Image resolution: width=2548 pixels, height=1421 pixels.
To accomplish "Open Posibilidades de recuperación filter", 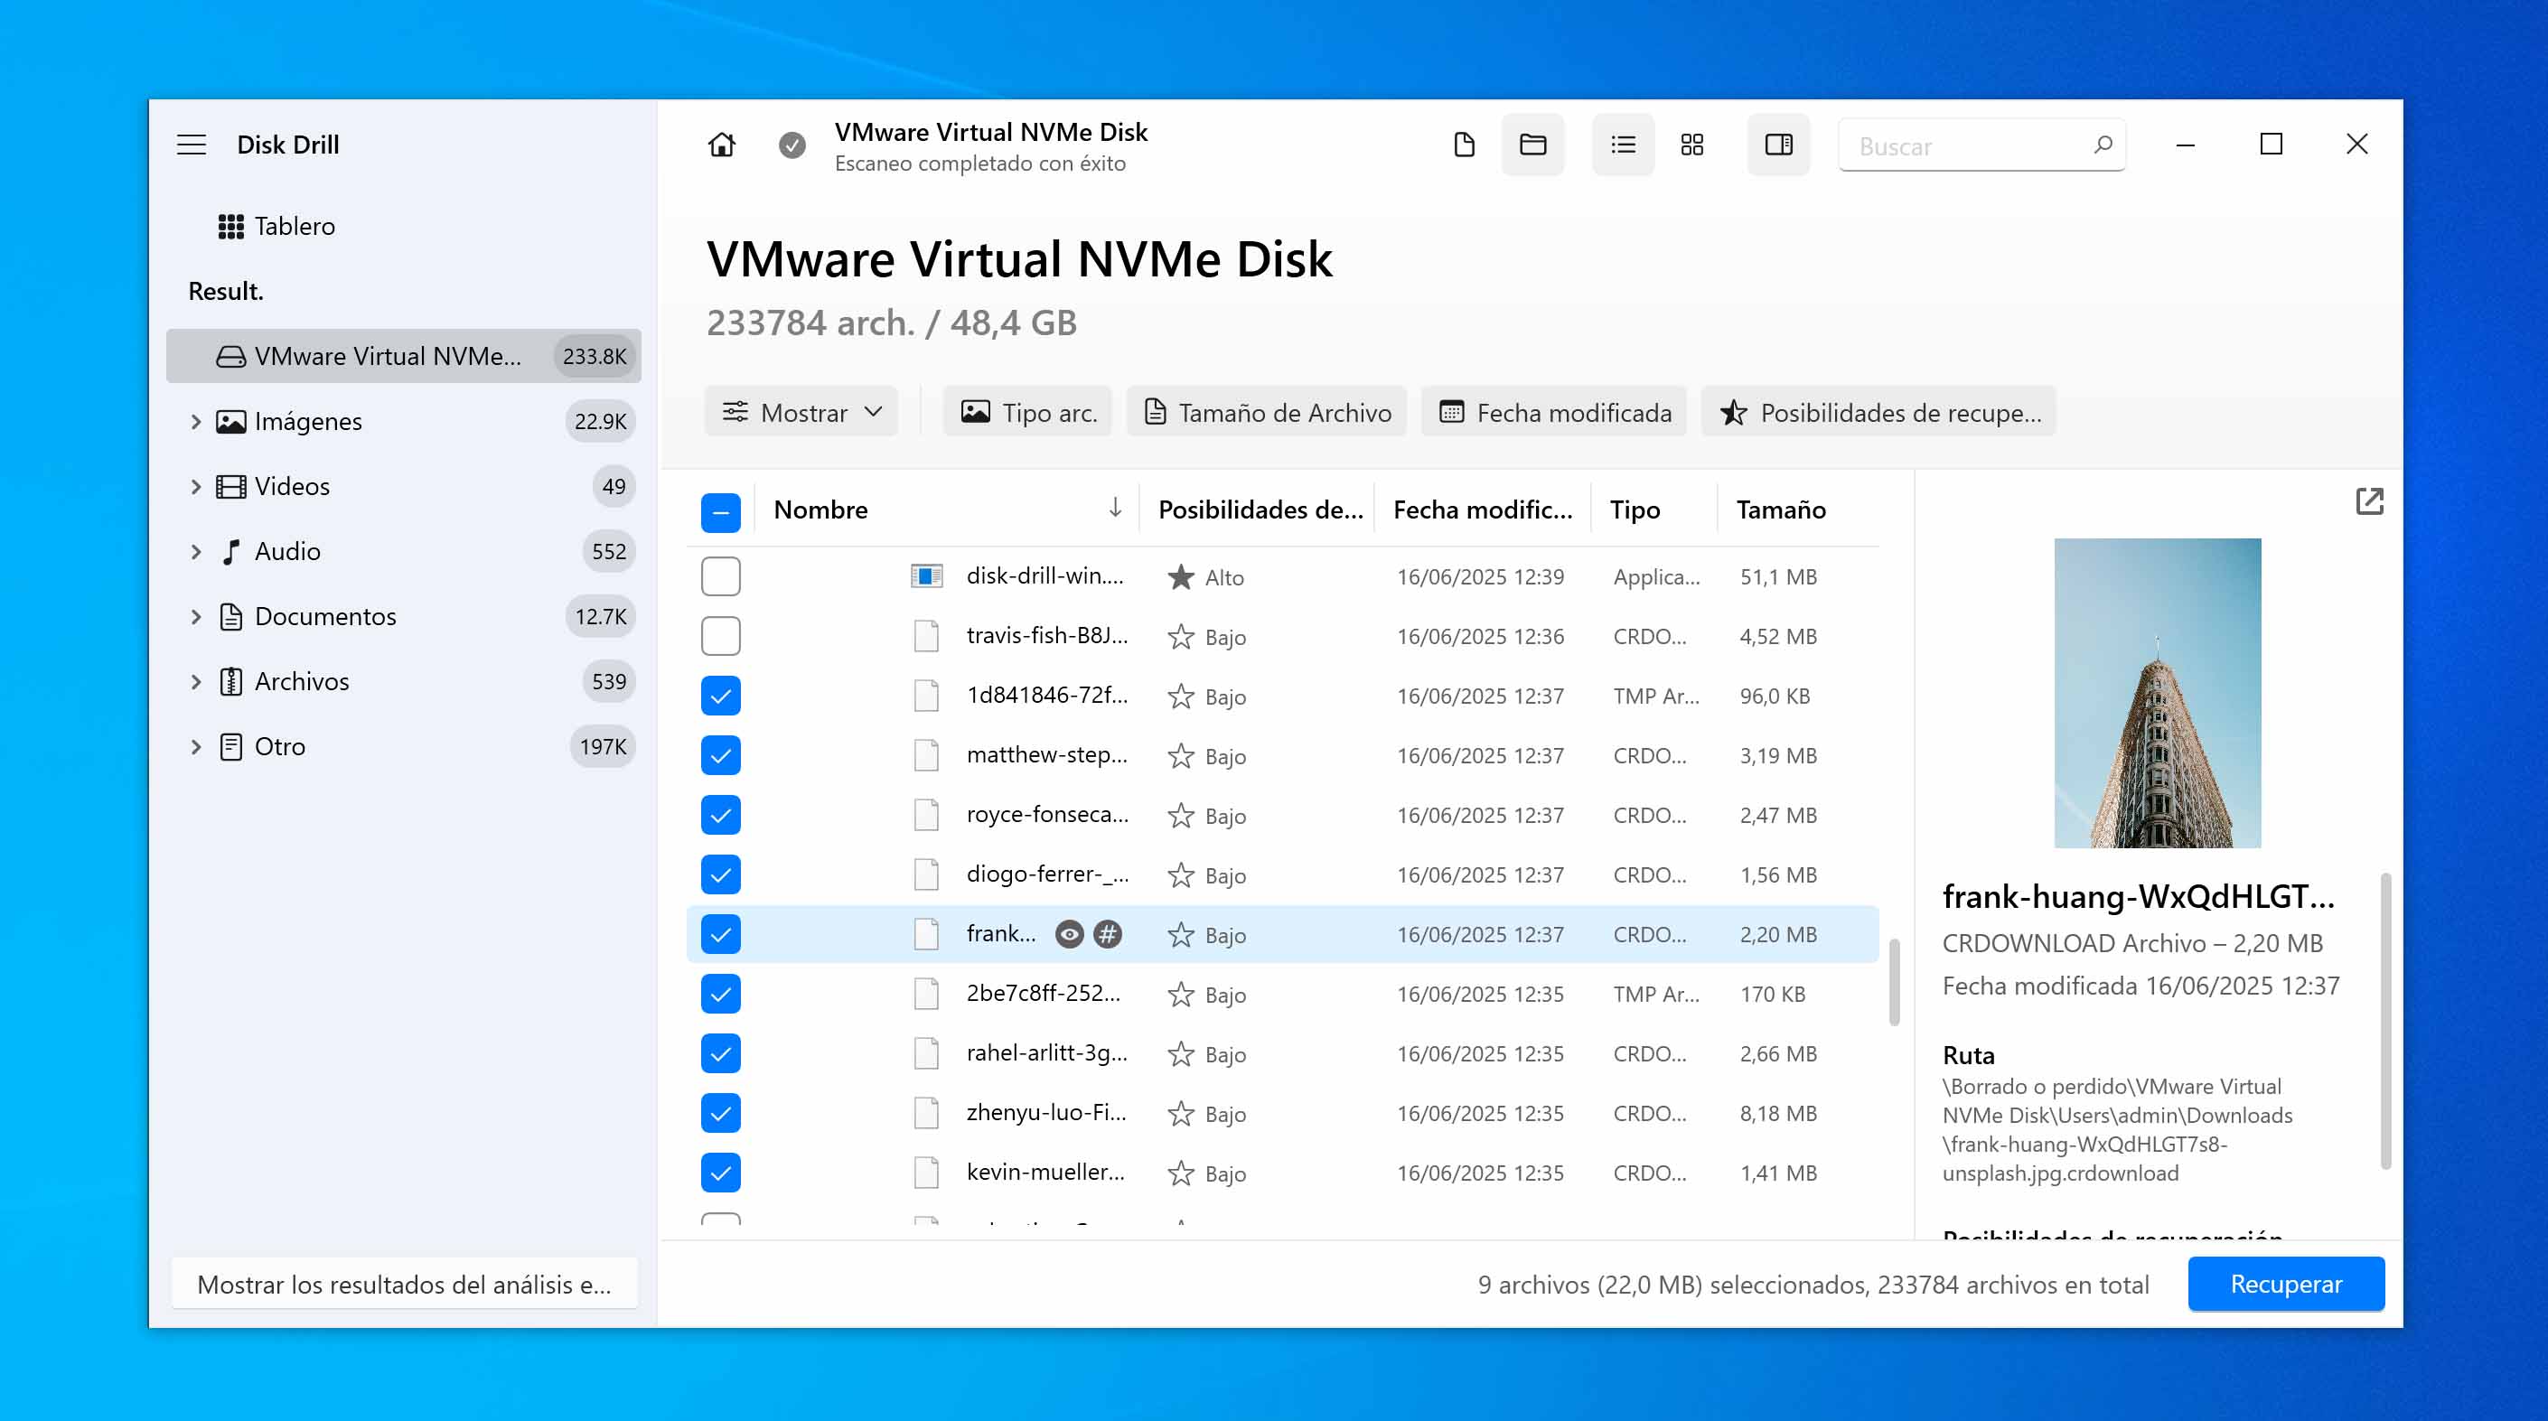I will point(1878,411).
